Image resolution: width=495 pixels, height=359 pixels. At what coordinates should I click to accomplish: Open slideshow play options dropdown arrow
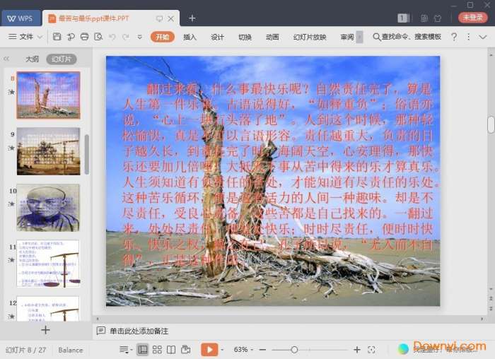(222, 350)
